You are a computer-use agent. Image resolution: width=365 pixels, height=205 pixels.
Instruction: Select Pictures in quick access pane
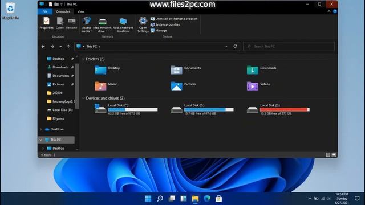[x=58, y=84]
